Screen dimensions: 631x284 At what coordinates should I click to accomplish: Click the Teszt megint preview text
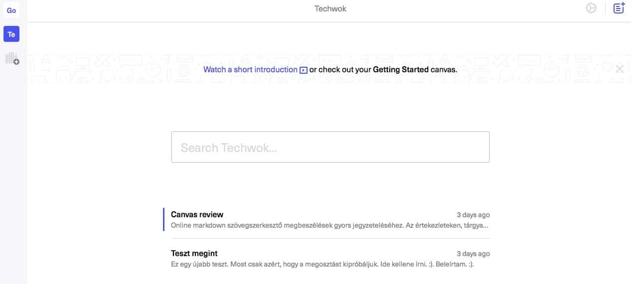(322, 264)
